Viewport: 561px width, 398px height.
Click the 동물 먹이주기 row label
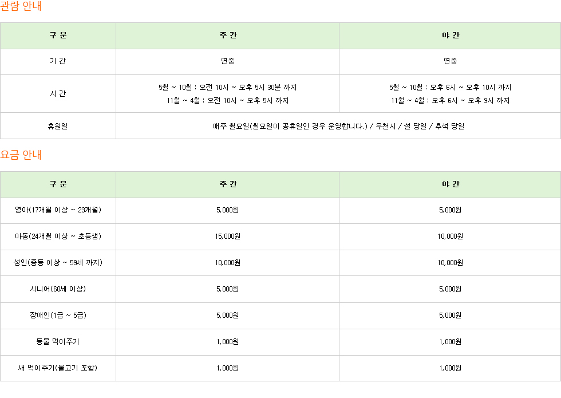tap(58, 342)
